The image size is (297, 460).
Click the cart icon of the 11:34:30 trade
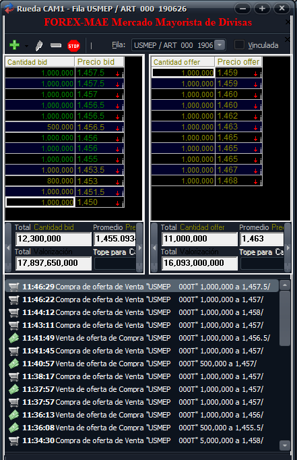[13, 440]
